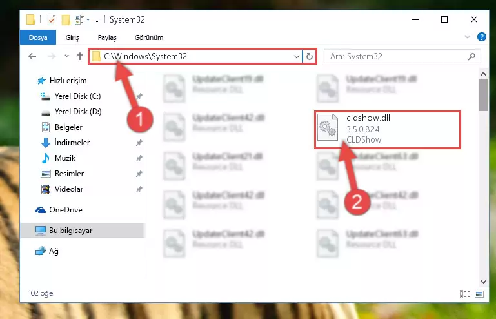The image size is (496, 319).
Task: Click the Ağ network icon
Action: point(41,251)
